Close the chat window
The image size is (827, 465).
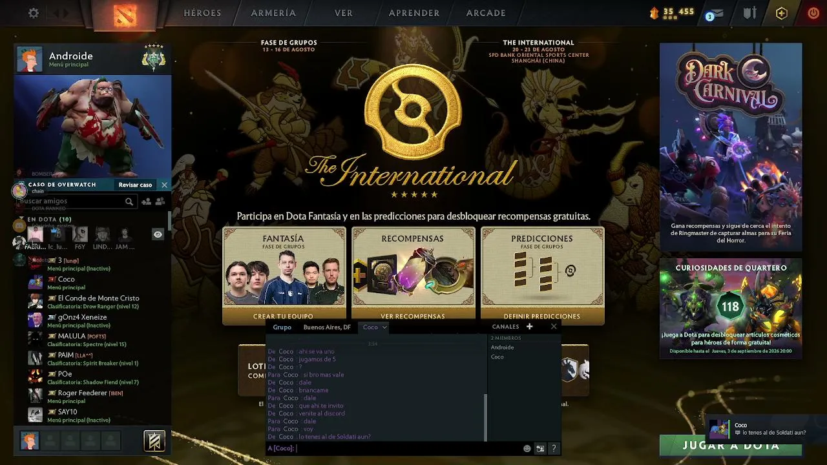[554, 327]
